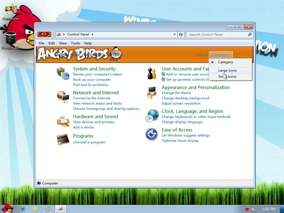Open System and Security heading link
Image resolution: width=284 pixels, height=213 pixels.
tap(94, 69)
